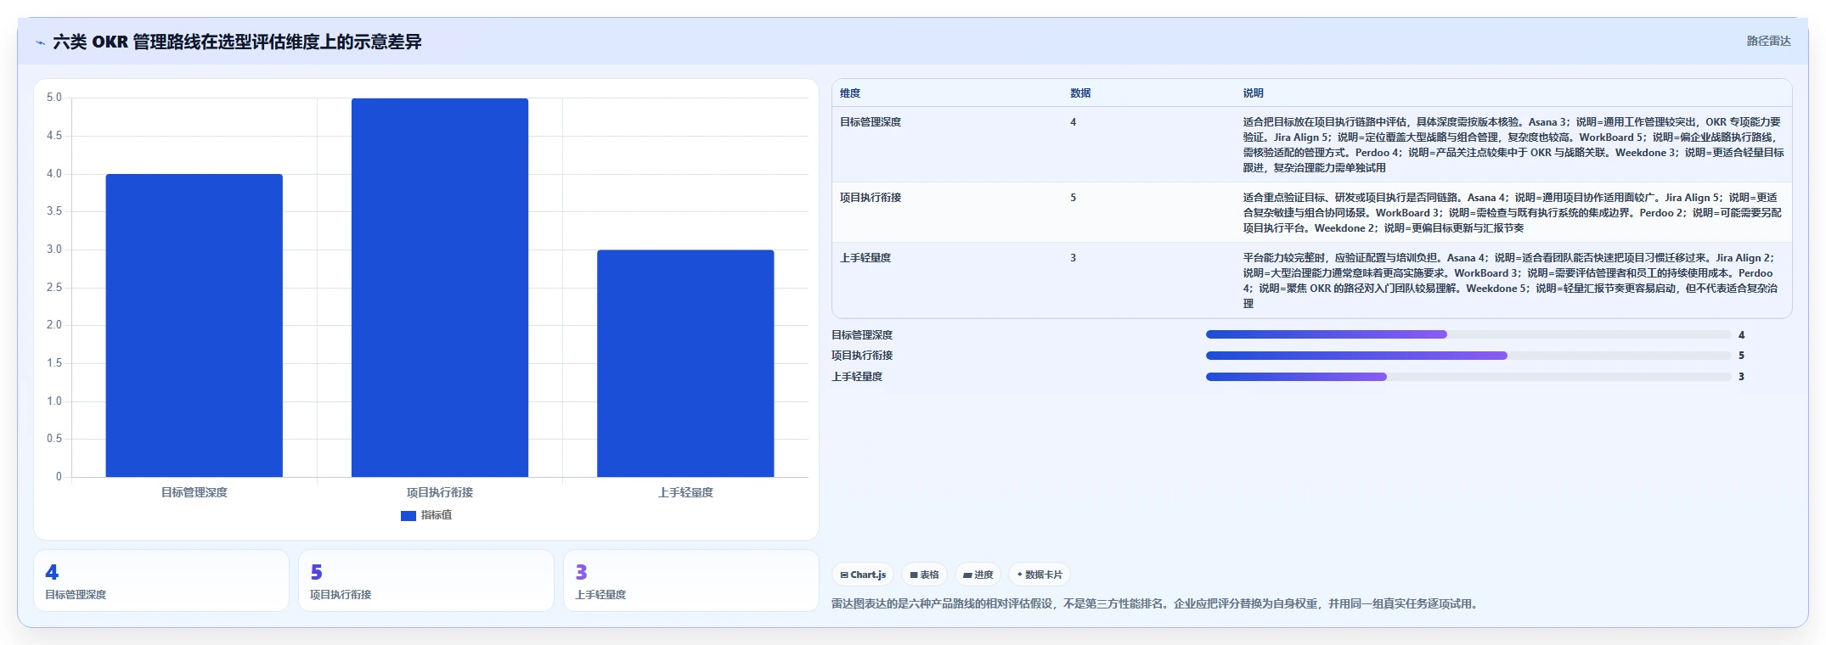This screenshot has width=1826, height=645.
Task: Click 上手轻量度 label beside progress bar
Action: pos(857,377)
